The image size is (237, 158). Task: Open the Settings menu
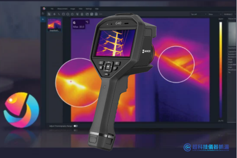click(x=89, y=9)
